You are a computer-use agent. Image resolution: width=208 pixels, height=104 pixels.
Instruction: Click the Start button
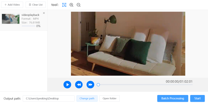[198, 99]
